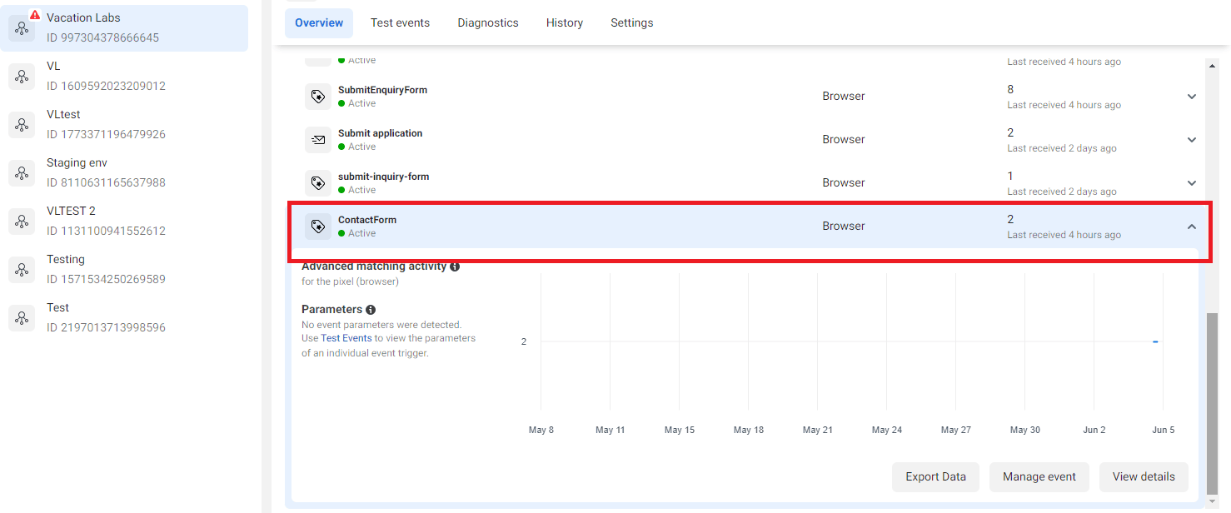The image size is (1231, 513).
Task: Expand the SubmitEnquiryForm event row
Action: (x=1192, y=97)
